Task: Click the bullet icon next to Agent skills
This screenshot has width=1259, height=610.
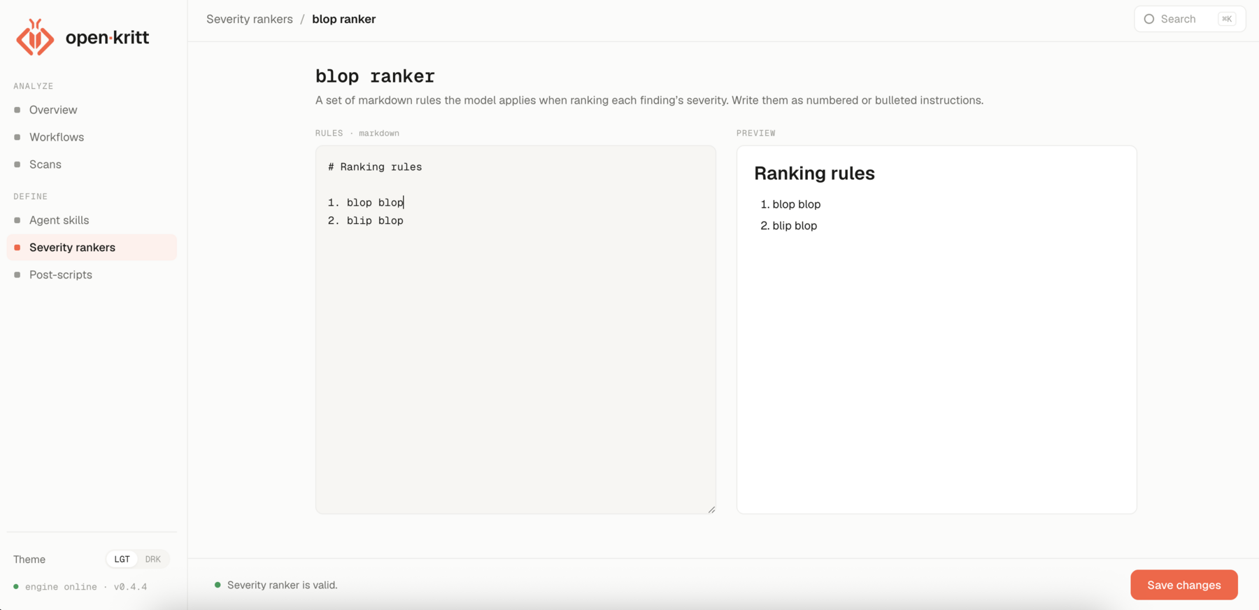Action: (17, 220)
